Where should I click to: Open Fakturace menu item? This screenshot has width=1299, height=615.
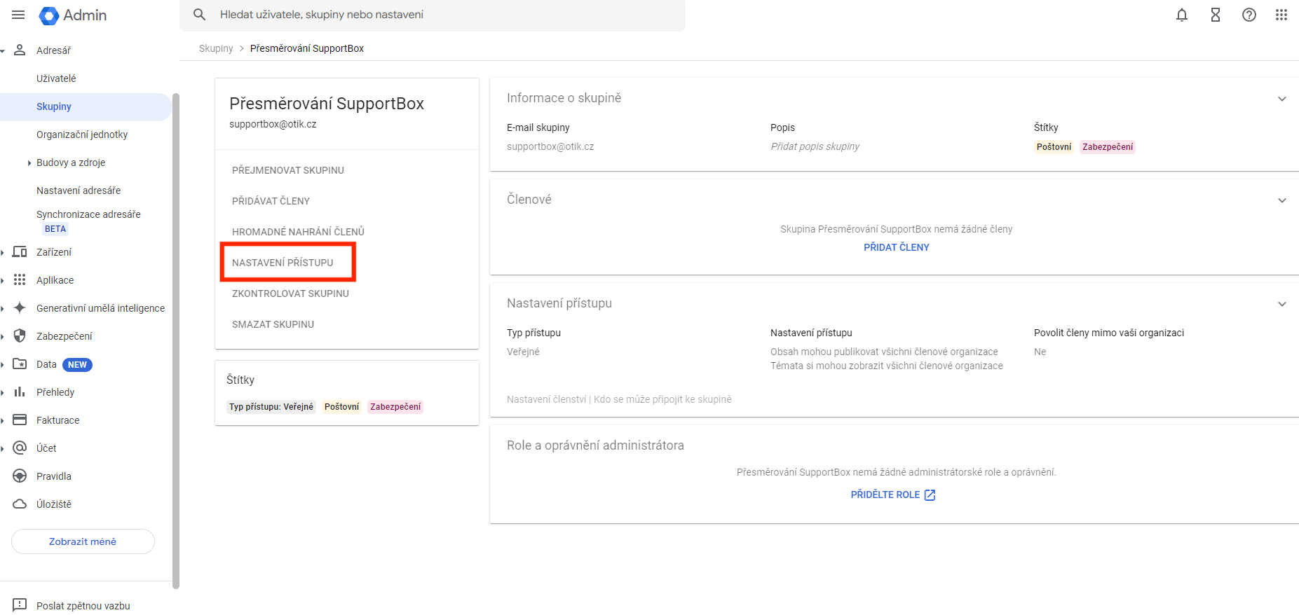(x=58, y=420)
